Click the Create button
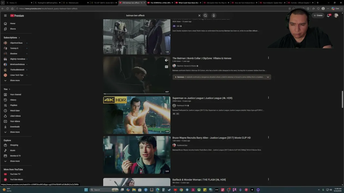344x193 pixels. pos(318,16)
